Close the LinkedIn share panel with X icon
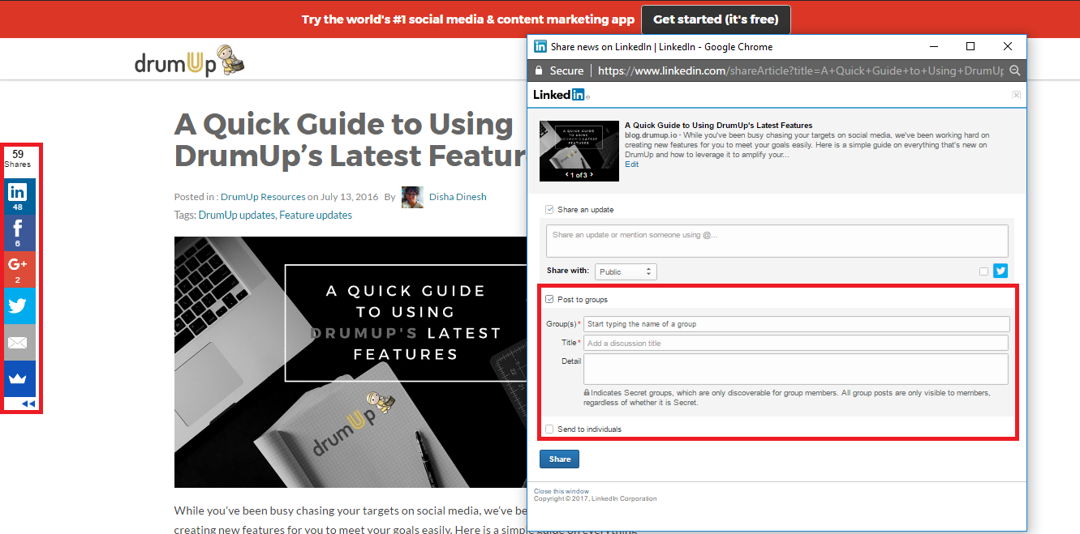Screen dimensions: 1080x534 [x=1016, y=95]
